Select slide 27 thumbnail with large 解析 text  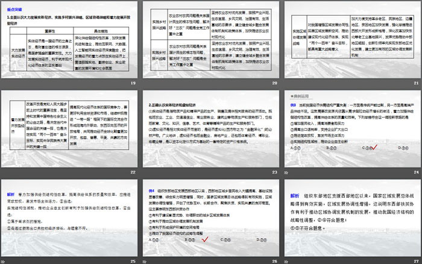pos(353,218)
